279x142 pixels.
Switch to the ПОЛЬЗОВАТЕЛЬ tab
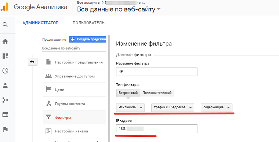pyautogui.click(x=88, y=23)
